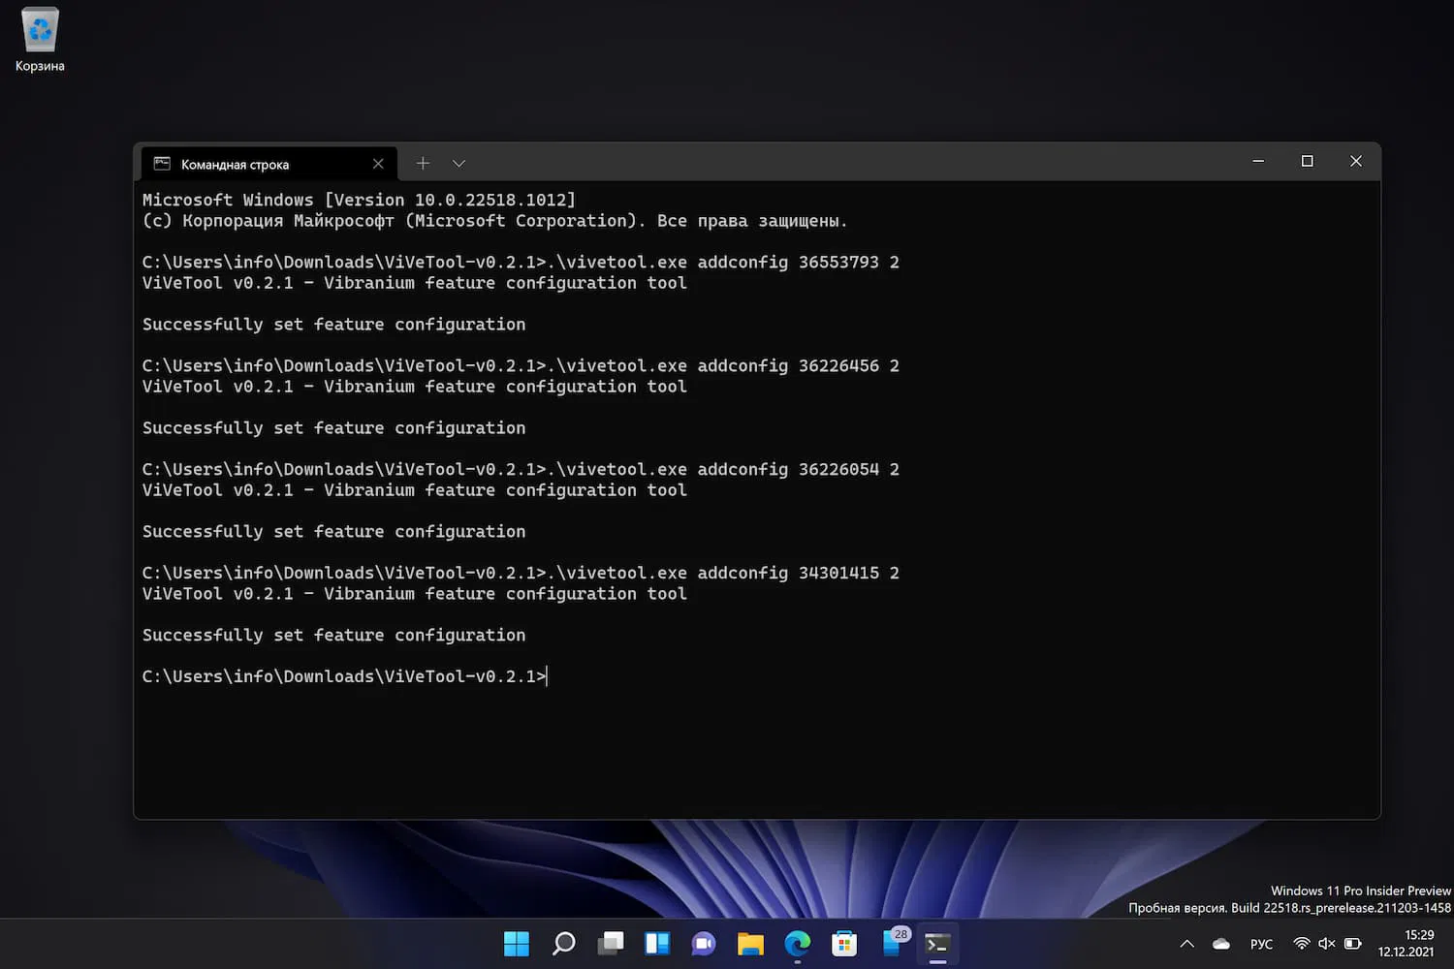Click the Корпорация Майкрософт copyright line
The height and width of the screenshot is (969, 1454).
coord(494,221)
